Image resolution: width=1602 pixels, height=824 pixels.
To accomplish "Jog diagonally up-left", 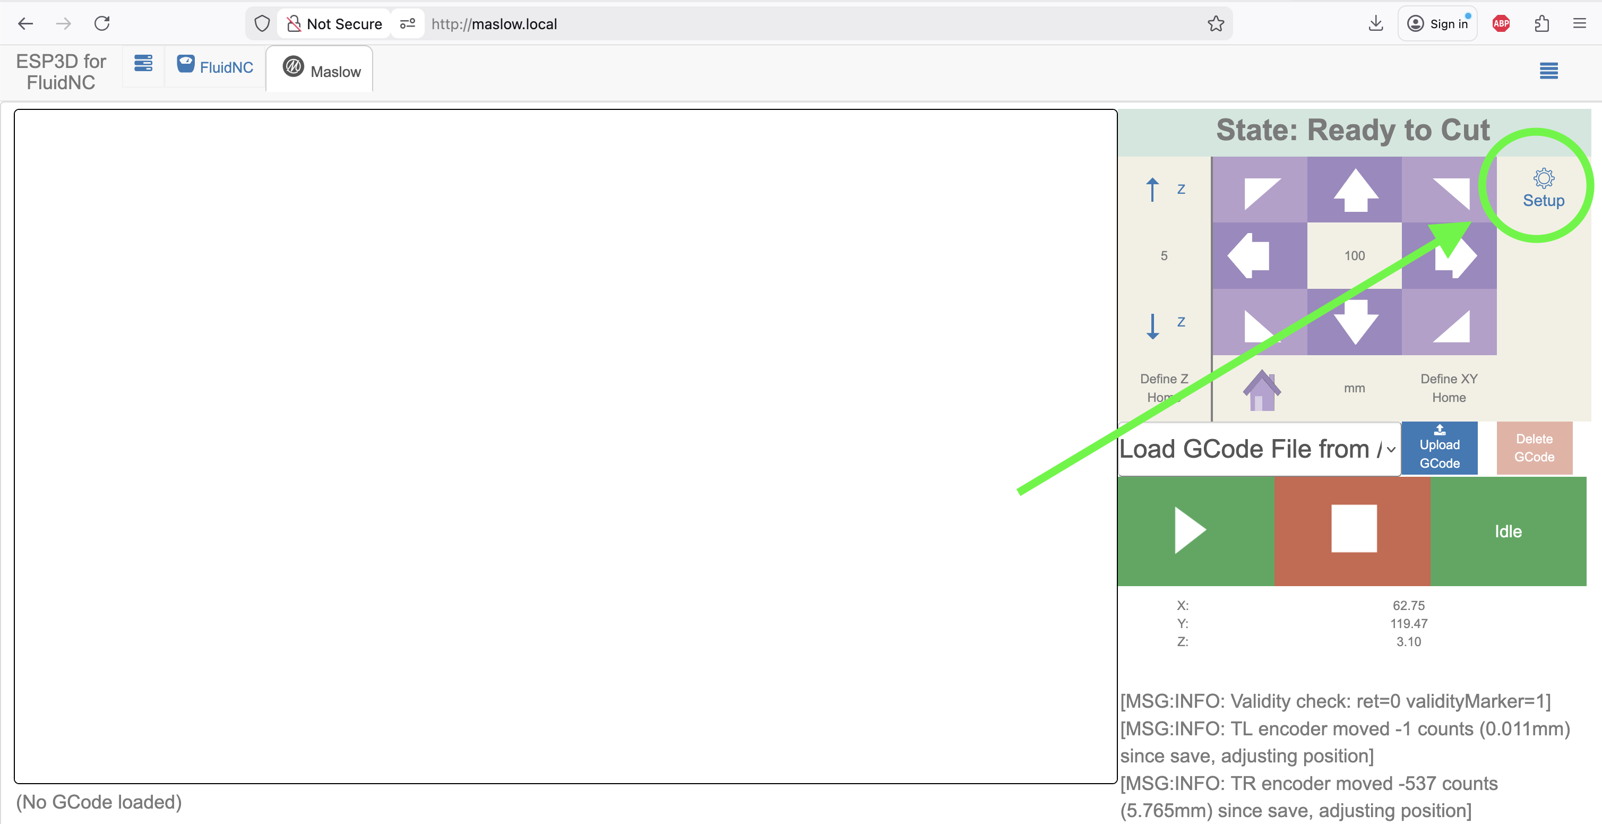I will pyautogui.click(x=1259, y=190).
